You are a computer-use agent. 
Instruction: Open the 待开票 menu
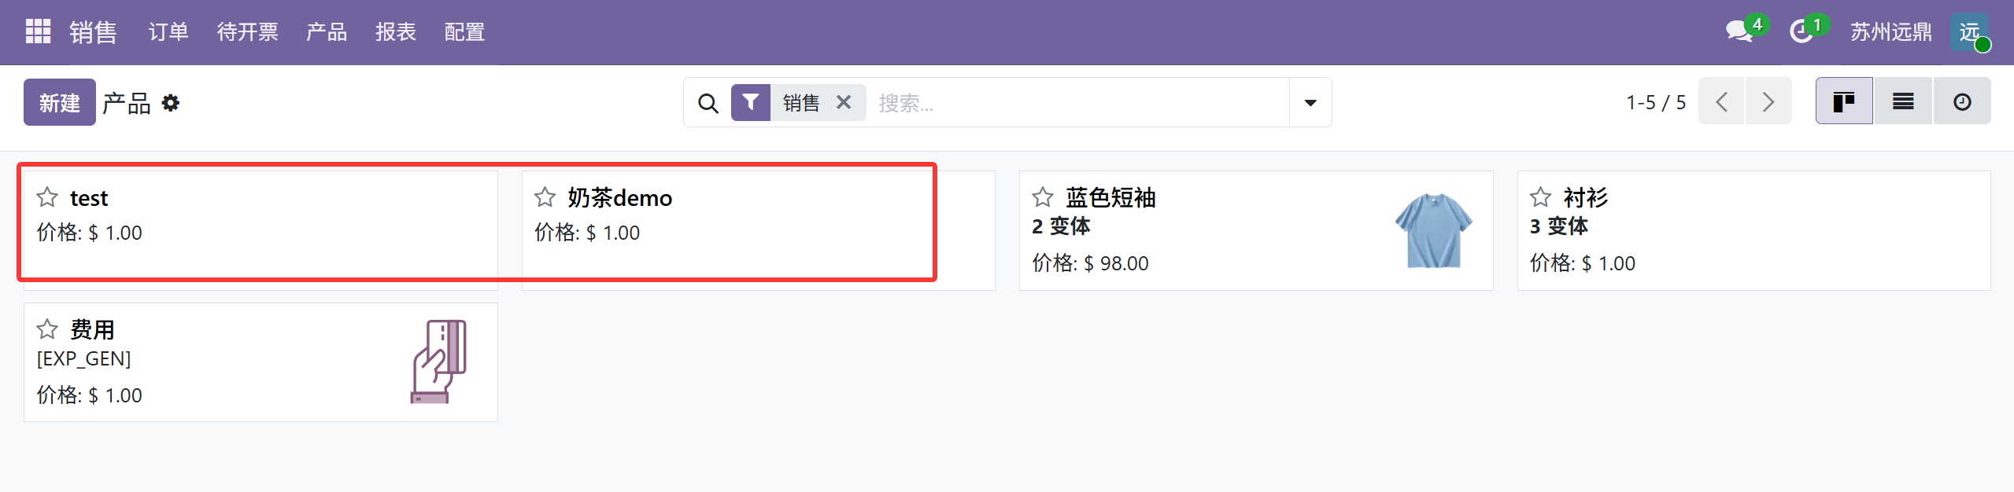tap(248, 32)
